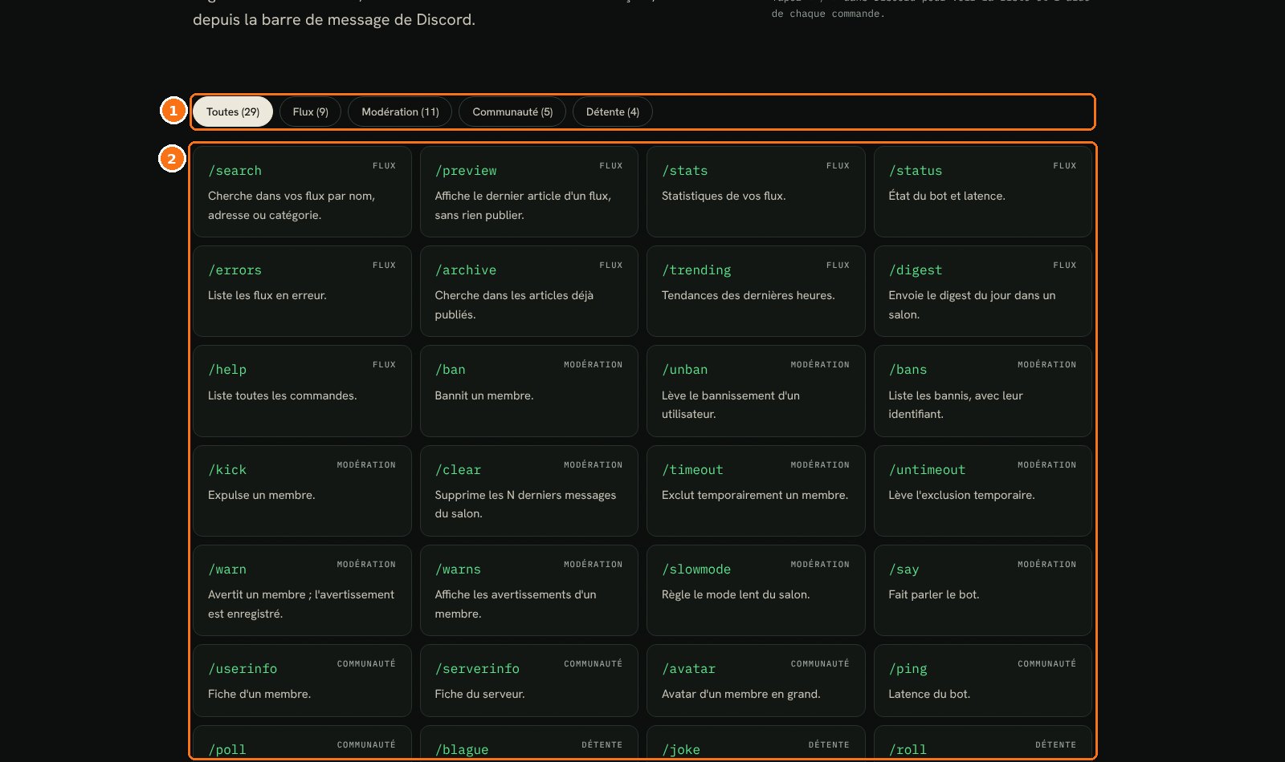Click text "Latence du bot."
The image size is (1285, 762).
click(x=929, y=694)
